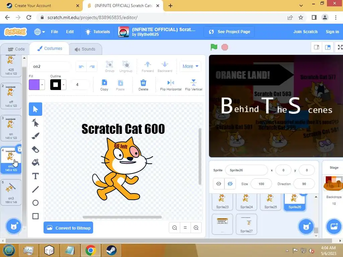
Task: Click the Undo arrow
Action: (x=81, y=67)
